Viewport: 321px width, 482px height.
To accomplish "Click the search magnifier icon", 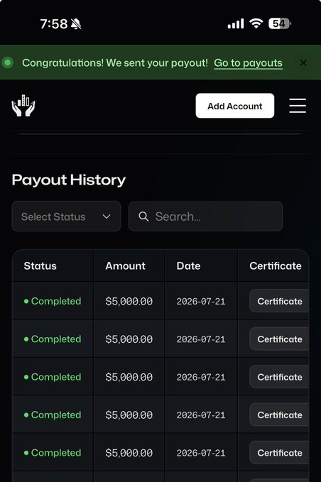I will tap(143, 217).
